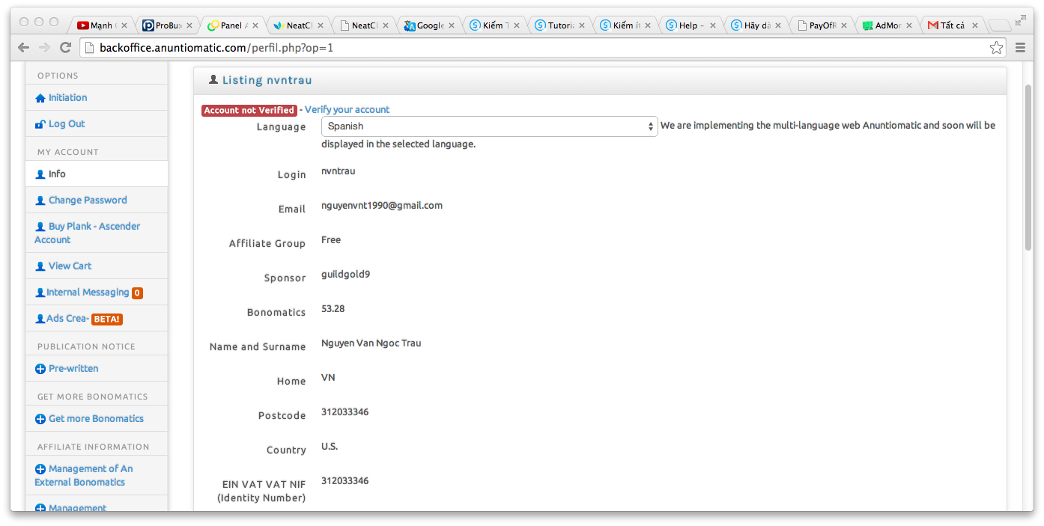Switch to the Gmail Tất cả tab

click(x=953, y=25)
